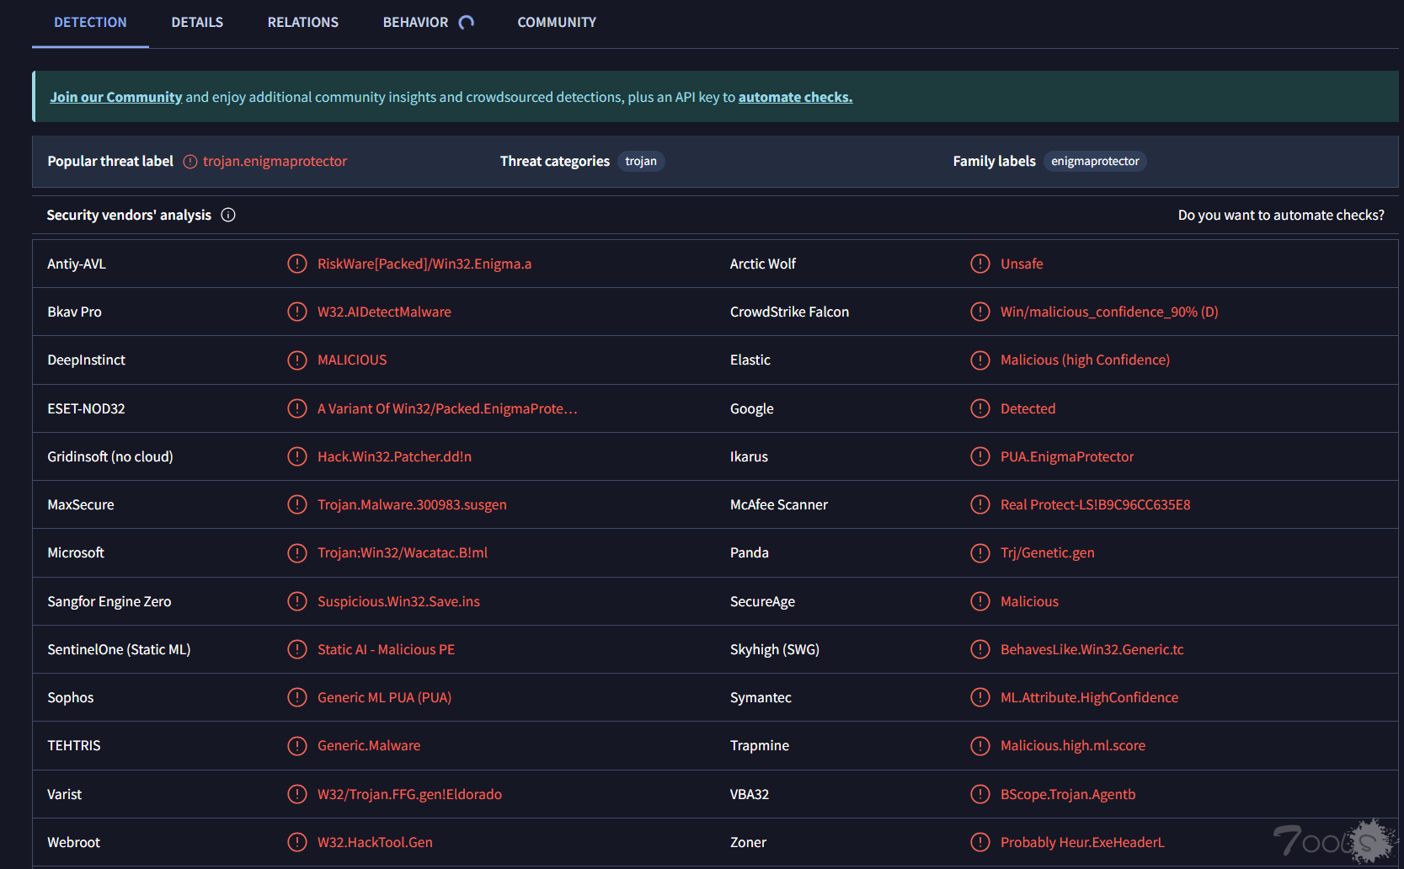The height and width of the screenshot is (869, 1404).
Task: Click the TEHTRIS detection alert icon
Action: [297, 746]
